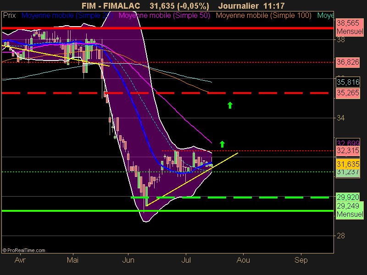Screen dimensions: 367x275
Task: Click the 'Journalier' timeframe in title
Action: pos(238,6)
